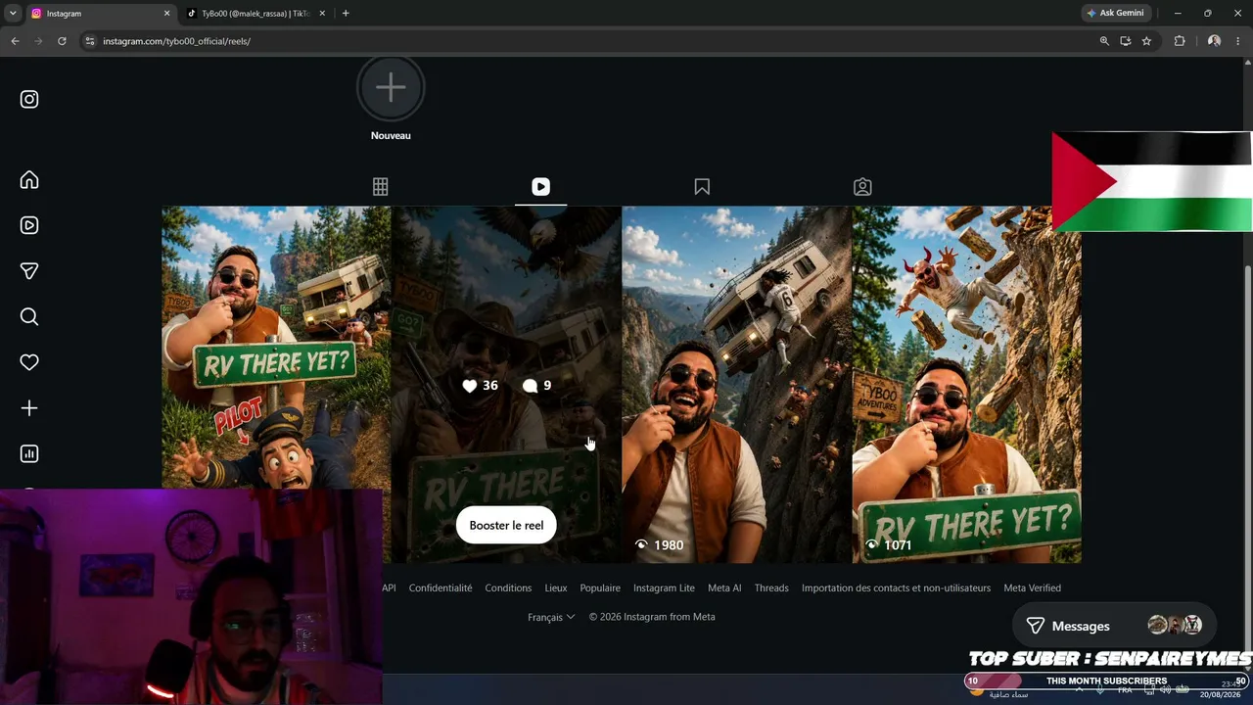Image resolution: width=1253 pixels, height=705 pixels.
Task: Open the Chrome profile avatar
Action: (x=1214, y=41)
